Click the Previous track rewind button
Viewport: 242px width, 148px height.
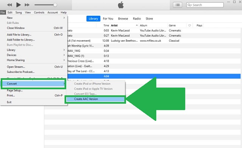click(x=9, y=5)
